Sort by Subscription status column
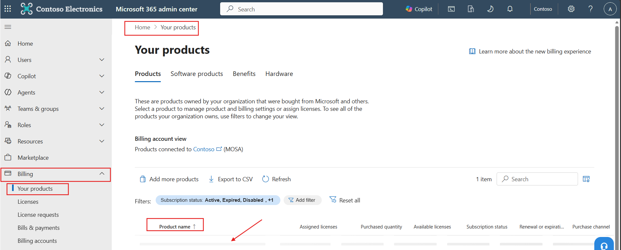This screenshot has height=250, width=621. pyautogui.click(x=487, y=227)
